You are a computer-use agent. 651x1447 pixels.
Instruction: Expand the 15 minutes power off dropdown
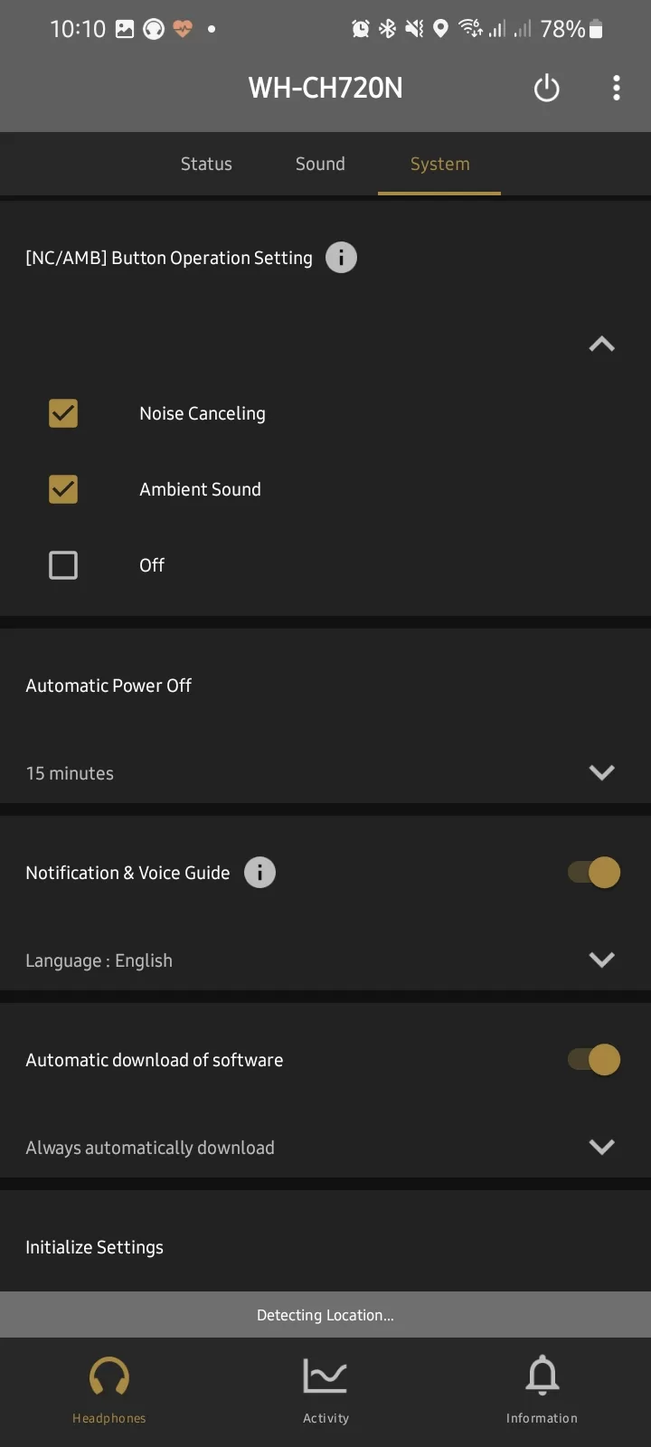click(601, 772)
